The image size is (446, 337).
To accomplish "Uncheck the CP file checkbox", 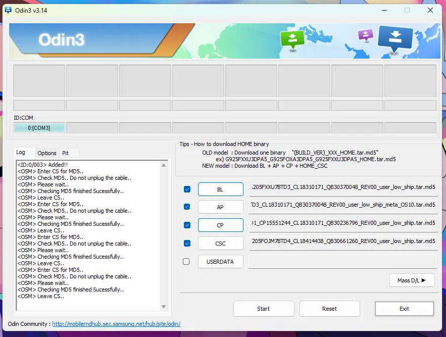I will 187,225.
